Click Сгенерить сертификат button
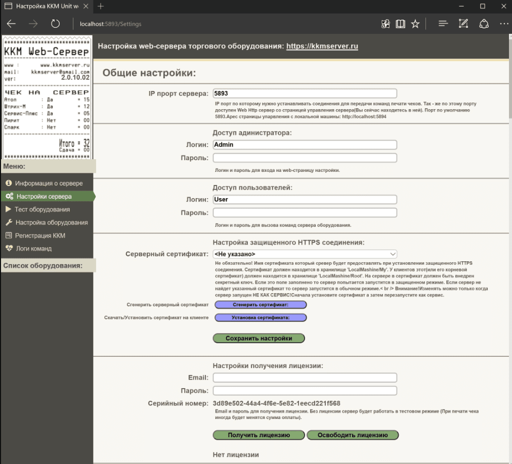 pyautogui.click(x=261, y=305)
